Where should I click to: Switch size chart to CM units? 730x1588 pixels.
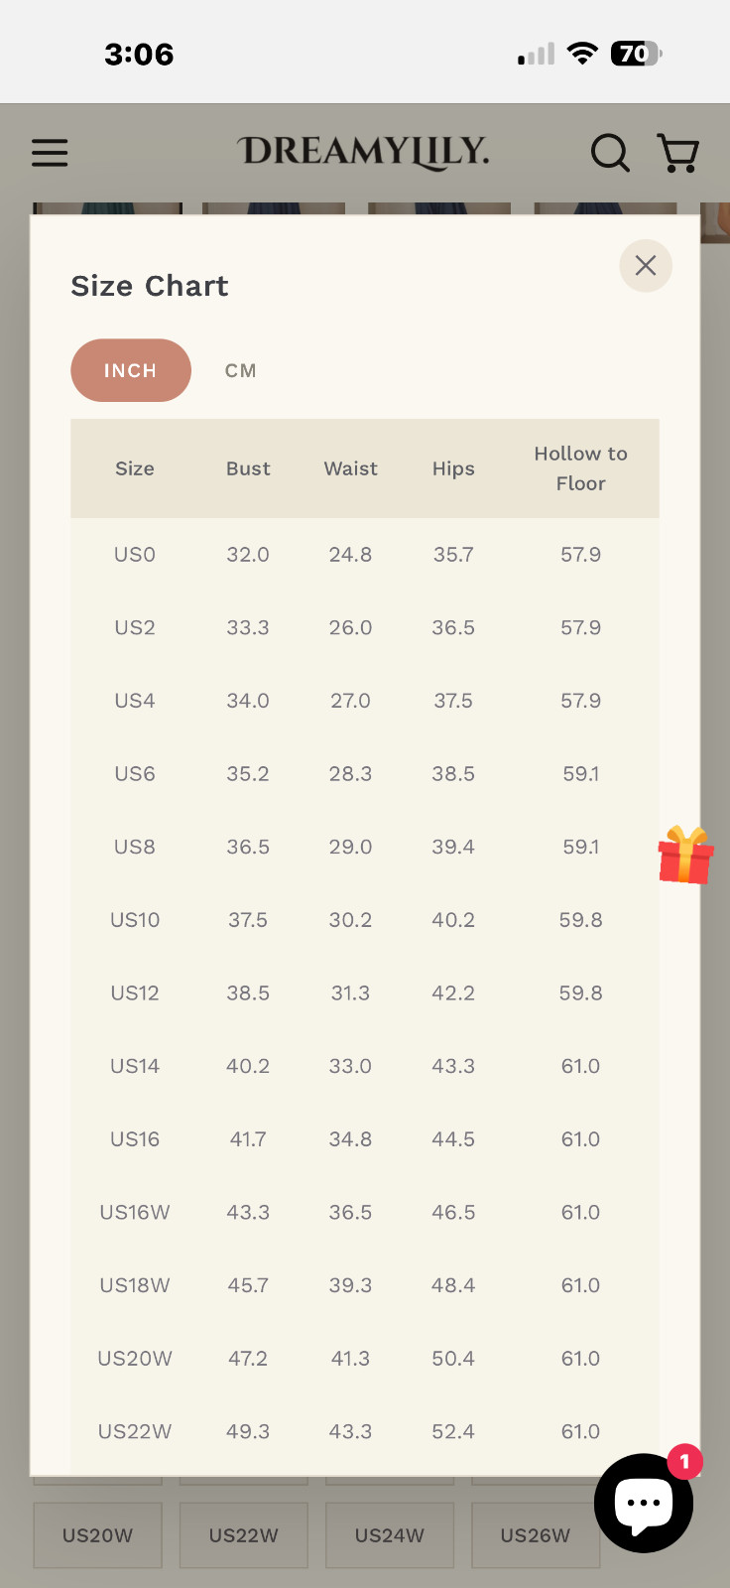pos(241,370)
